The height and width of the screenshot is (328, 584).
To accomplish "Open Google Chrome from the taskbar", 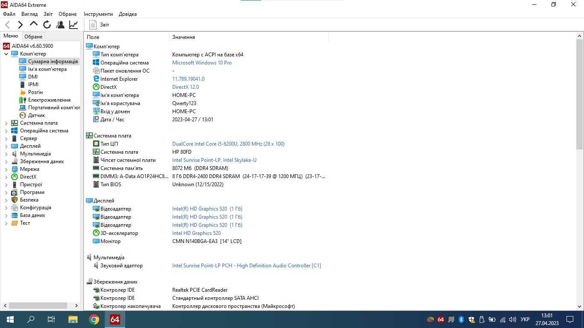I will (94, 319).
